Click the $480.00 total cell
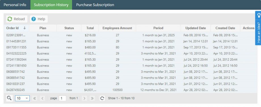This screenshot has height=107, width=261. (90, 47)
